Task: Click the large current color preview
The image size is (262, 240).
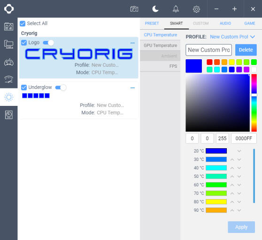Action: 193,66
